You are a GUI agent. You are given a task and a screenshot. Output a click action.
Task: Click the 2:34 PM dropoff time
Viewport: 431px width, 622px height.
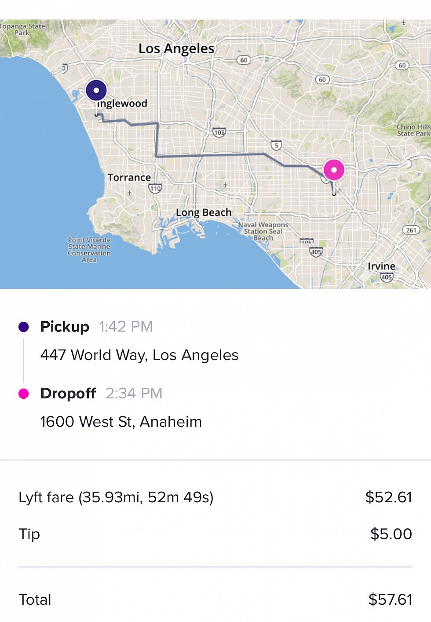click(134, 393)
